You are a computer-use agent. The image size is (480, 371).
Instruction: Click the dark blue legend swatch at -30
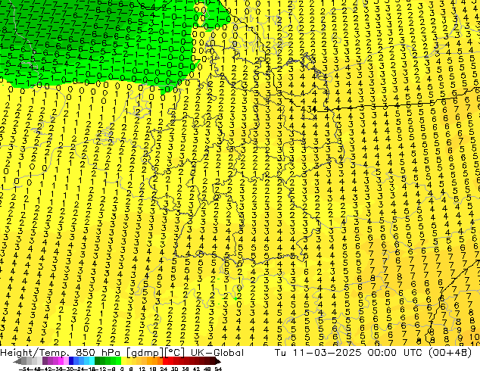point(71,361)
